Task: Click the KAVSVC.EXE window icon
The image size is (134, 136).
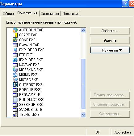Action: [x=15, y=65]
